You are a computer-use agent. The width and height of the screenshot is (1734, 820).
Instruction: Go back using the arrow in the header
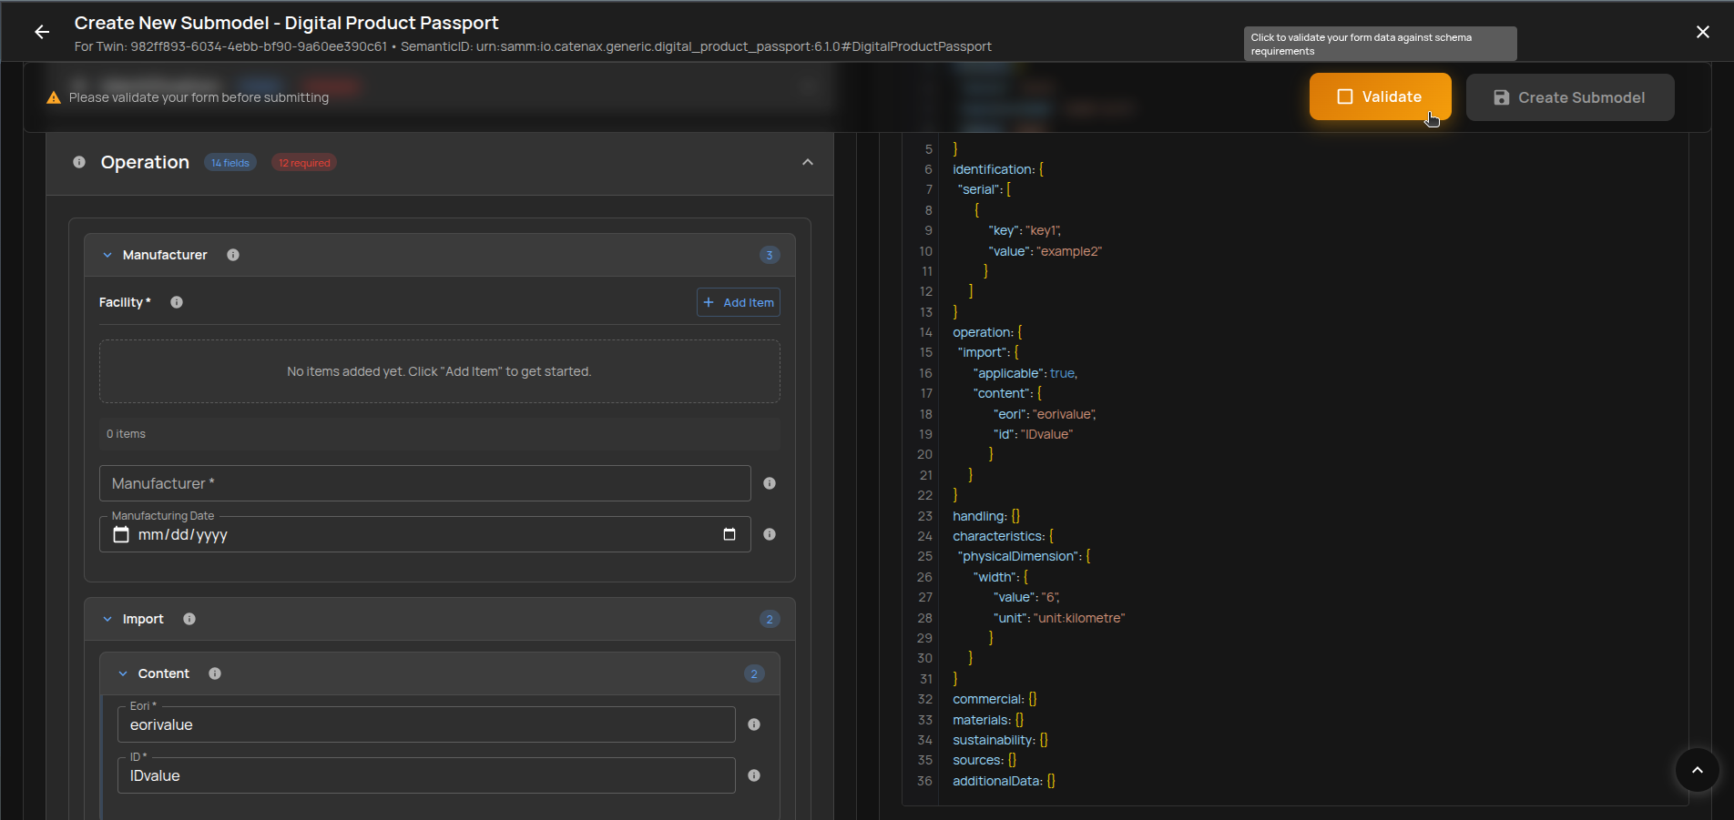tap(42, 31)
